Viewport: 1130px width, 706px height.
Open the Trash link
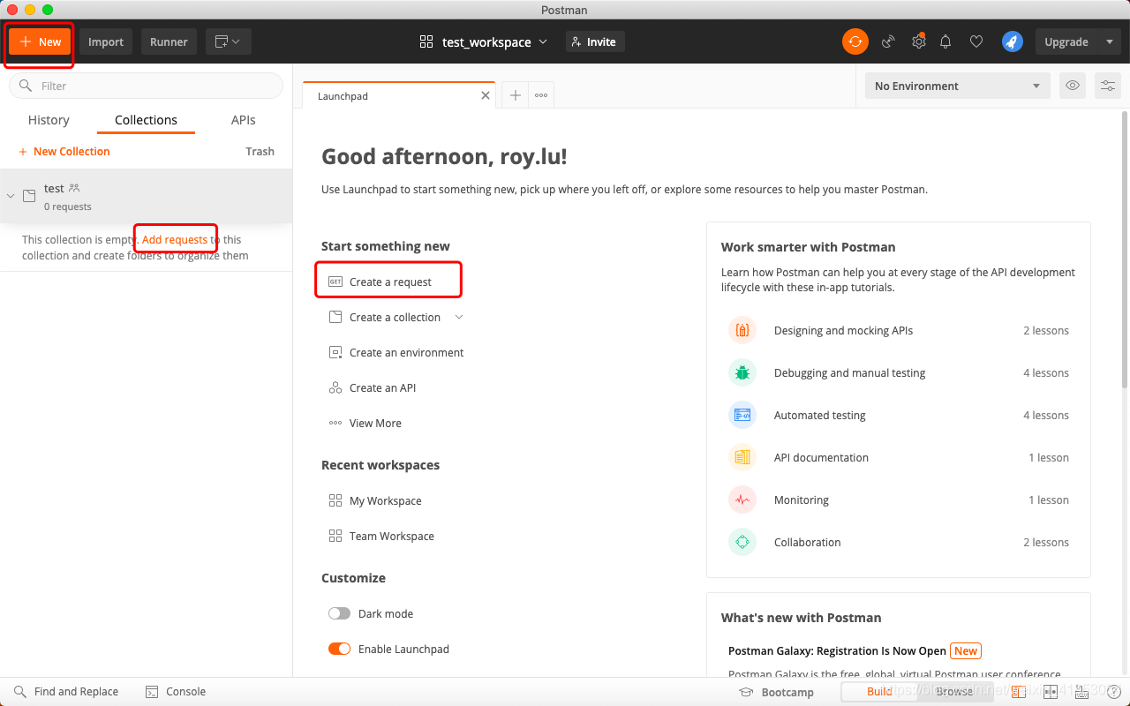pos(260,152)
